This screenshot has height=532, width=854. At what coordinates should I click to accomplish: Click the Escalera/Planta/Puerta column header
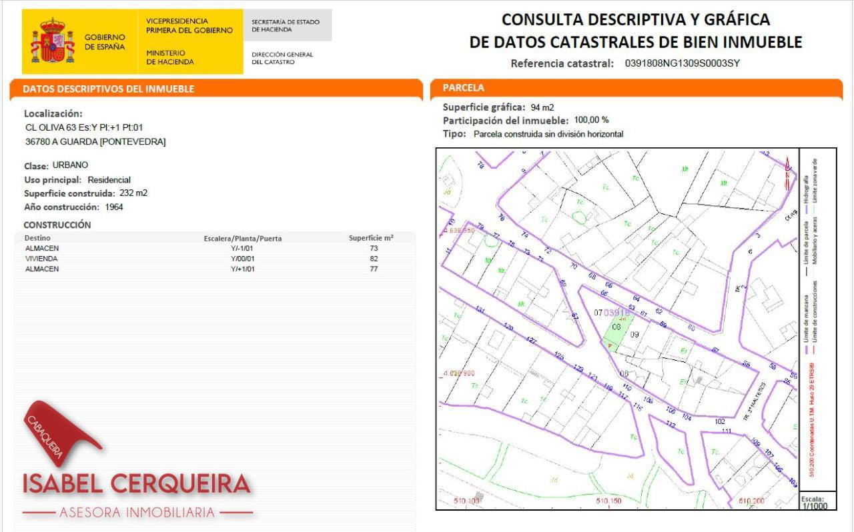[x=242, y=238]
